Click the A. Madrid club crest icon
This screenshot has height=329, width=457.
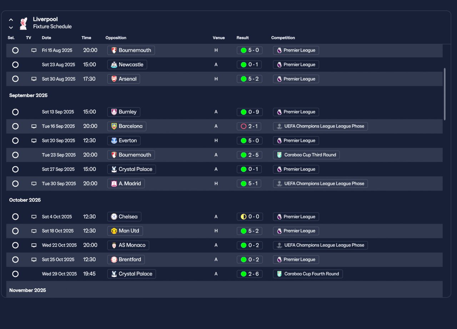pos(114,183)
